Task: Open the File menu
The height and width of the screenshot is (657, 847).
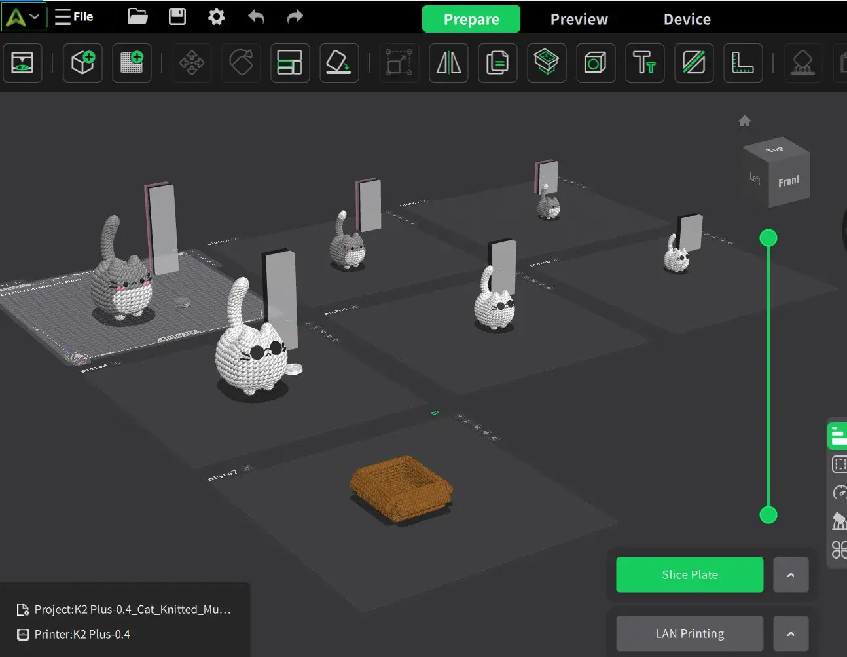Action: (x=74, y=17)
